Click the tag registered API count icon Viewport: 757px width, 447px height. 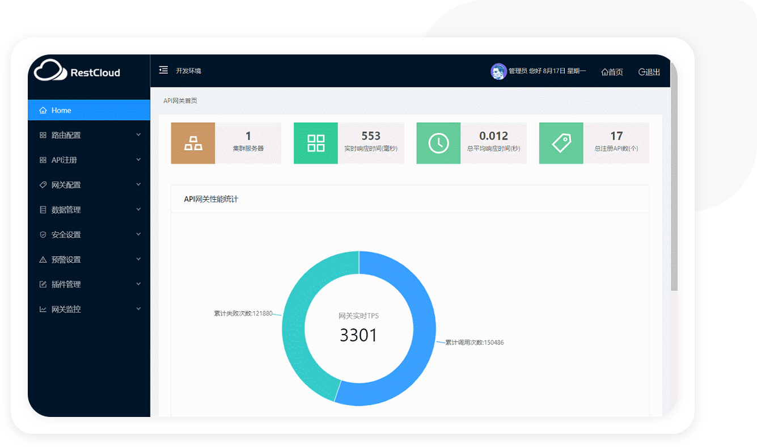pos(561,143)
